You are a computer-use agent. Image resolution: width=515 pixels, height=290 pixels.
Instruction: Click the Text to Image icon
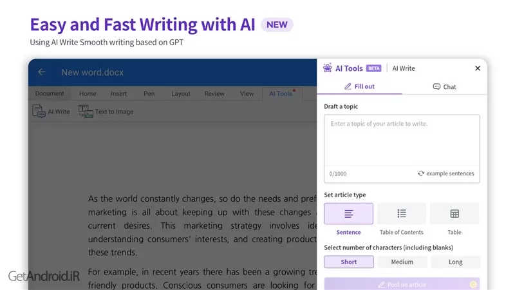click(86, 111)
